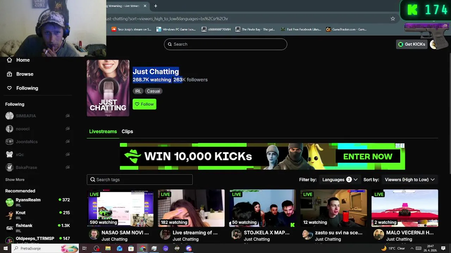Open Knut avatar in Recommended
The image size is (451, 253).
point(10,215)
